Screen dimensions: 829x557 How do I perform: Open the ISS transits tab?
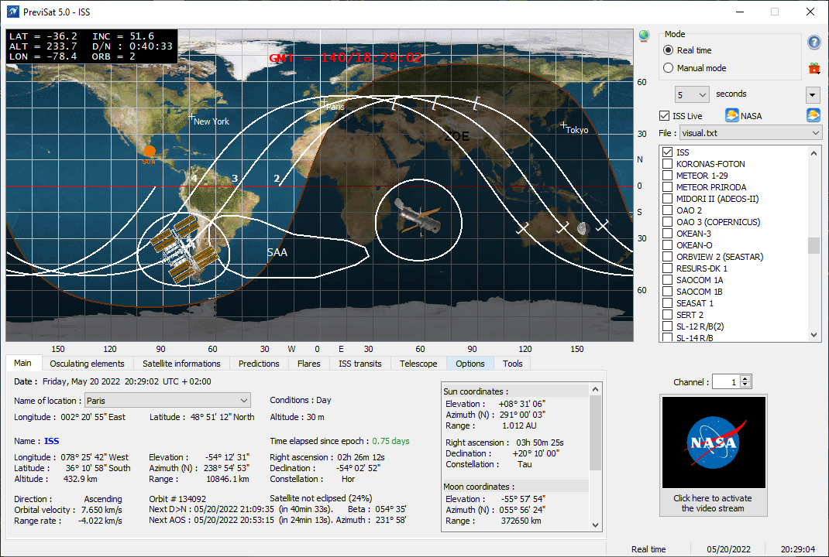click(360, 364)
